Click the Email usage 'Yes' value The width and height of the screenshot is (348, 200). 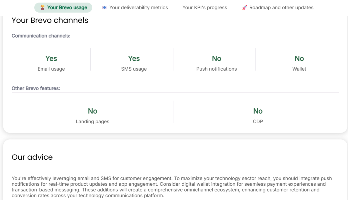pos(51,59)
